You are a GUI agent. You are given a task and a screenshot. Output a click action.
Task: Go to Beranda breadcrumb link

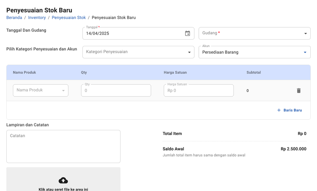14,18
